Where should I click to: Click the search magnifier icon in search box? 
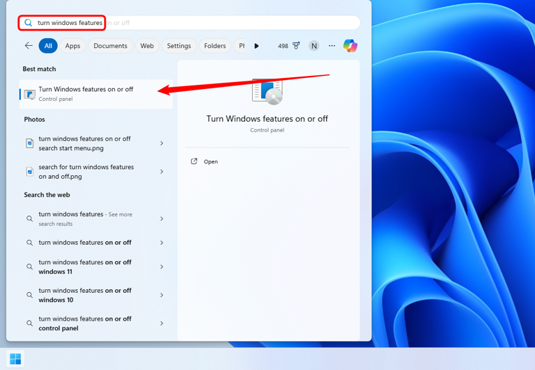29,23
